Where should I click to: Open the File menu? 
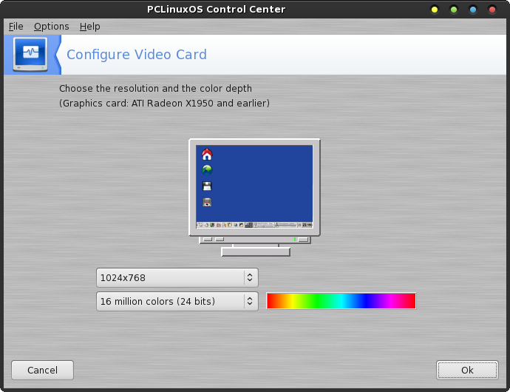click(x=16, y=27)
